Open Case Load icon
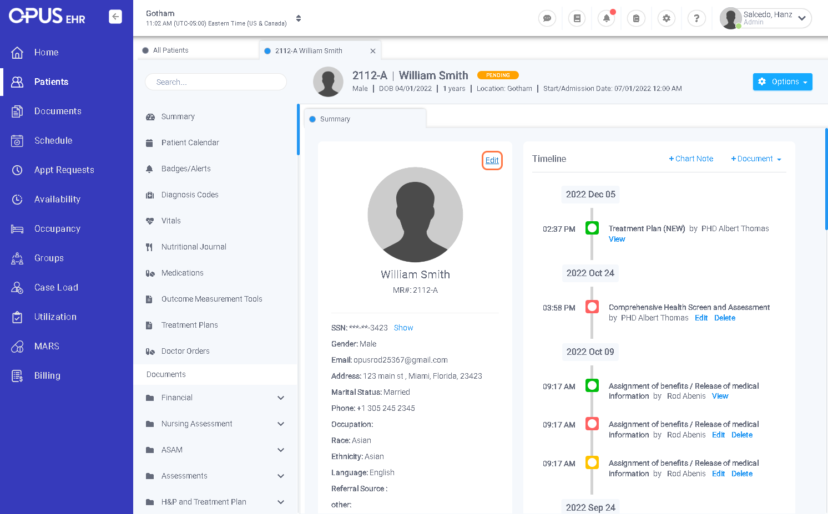Image resolution: width=828 pixels, height=514 pixels. [17, 287]
